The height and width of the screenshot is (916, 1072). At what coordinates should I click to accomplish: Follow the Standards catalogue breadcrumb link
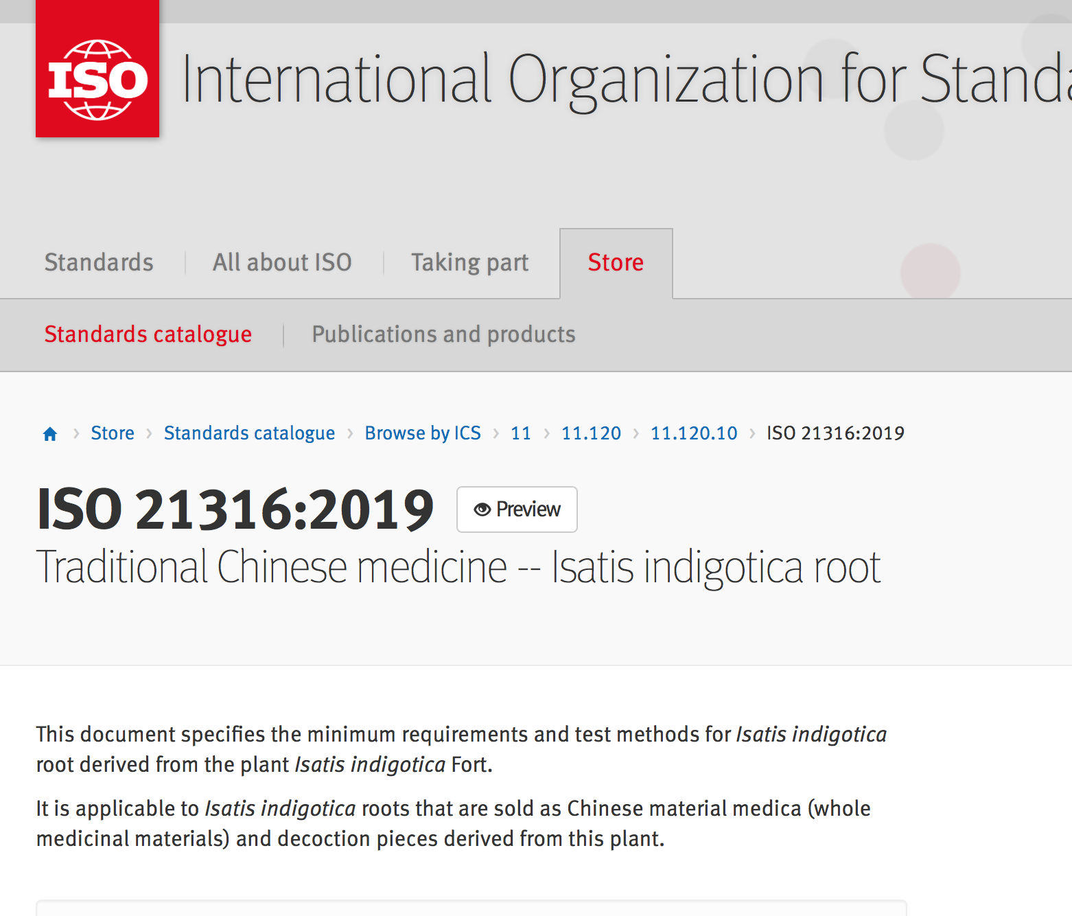[x=250, y=433]
